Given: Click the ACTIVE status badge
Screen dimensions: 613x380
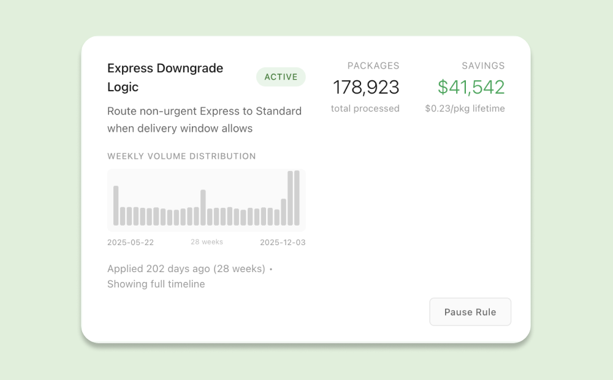Looking at the screenshot, I should tap(281, 77).
